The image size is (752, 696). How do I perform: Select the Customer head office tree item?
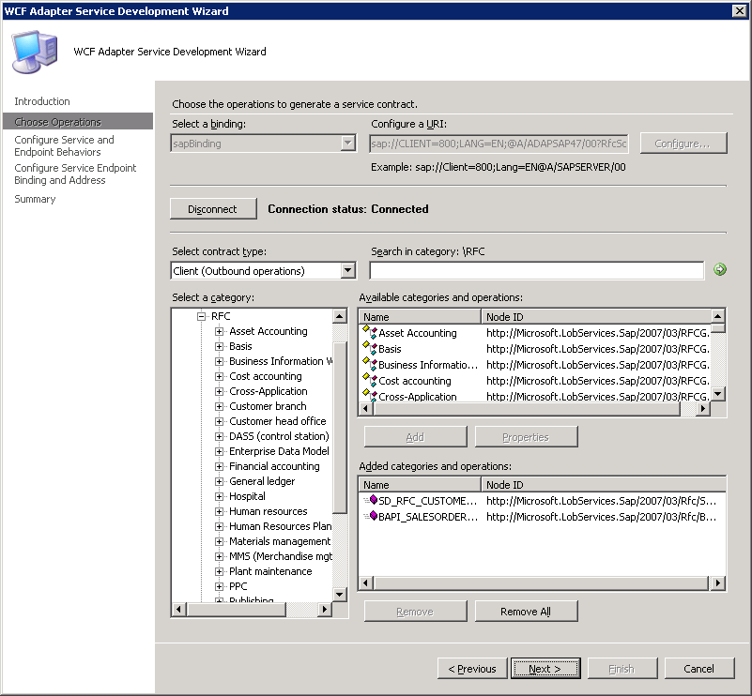point(278,421)
